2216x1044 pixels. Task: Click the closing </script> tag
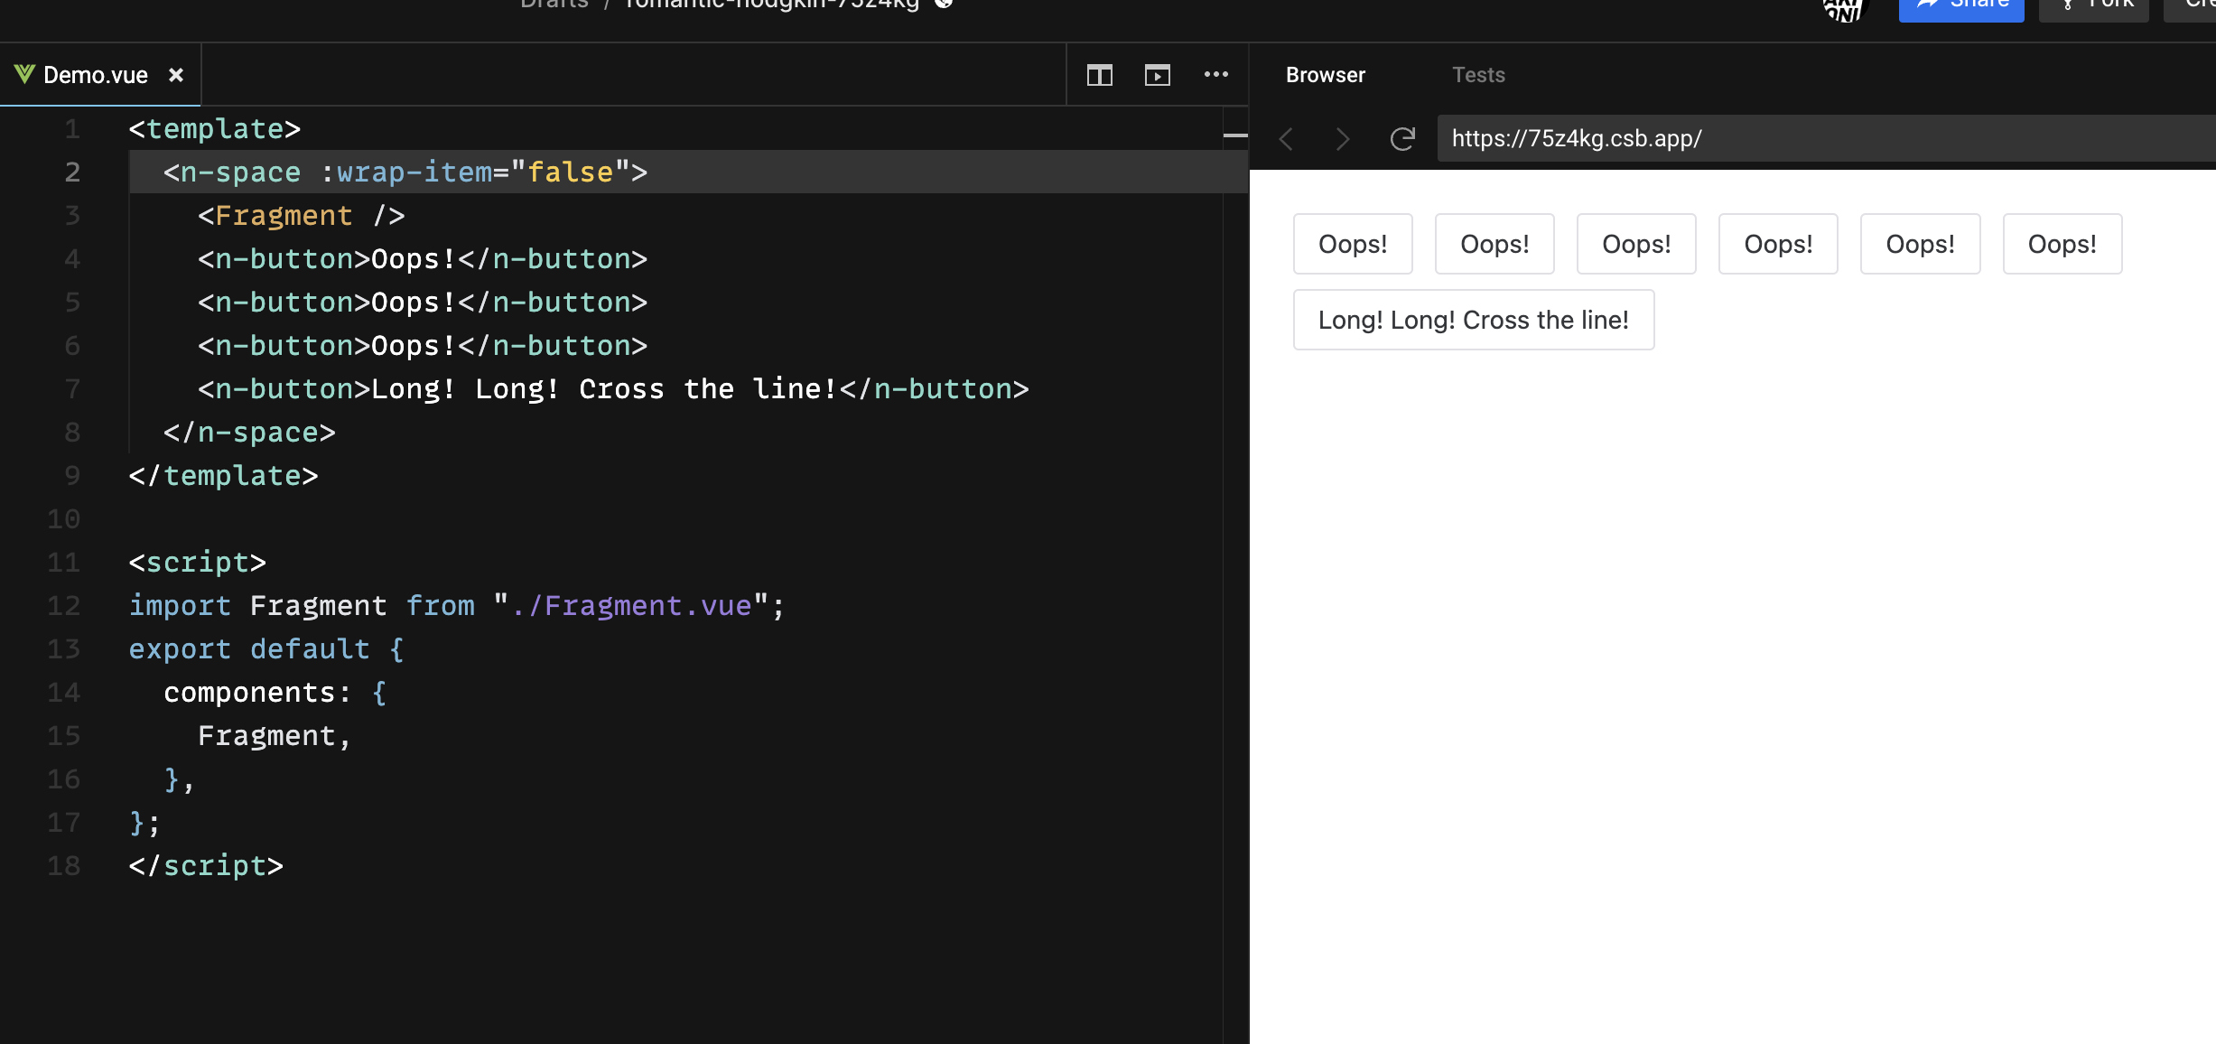coord(206,865)
